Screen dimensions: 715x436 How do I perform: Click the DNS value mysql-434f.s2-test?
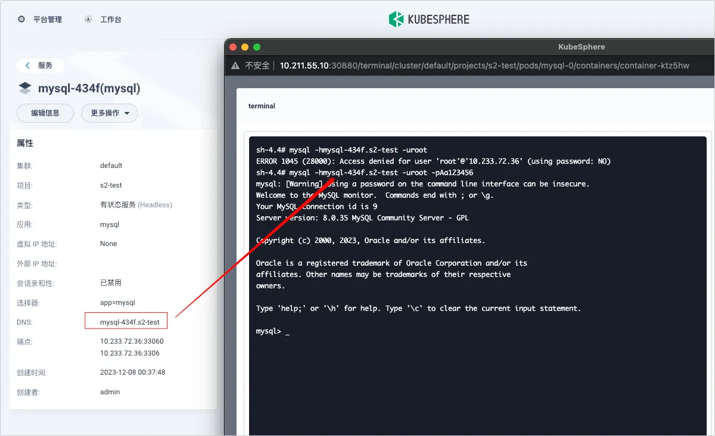130,322
